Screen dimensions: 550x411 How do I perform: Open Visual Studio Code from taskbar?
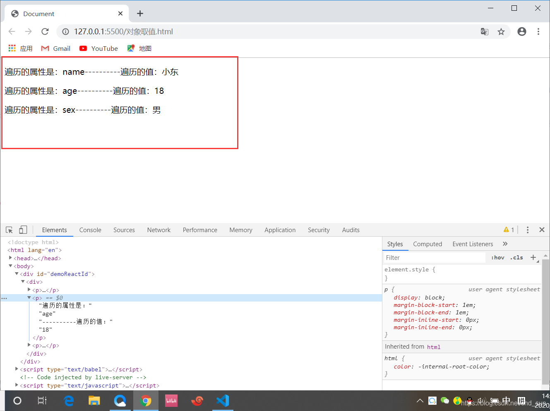tap(223, 401)
